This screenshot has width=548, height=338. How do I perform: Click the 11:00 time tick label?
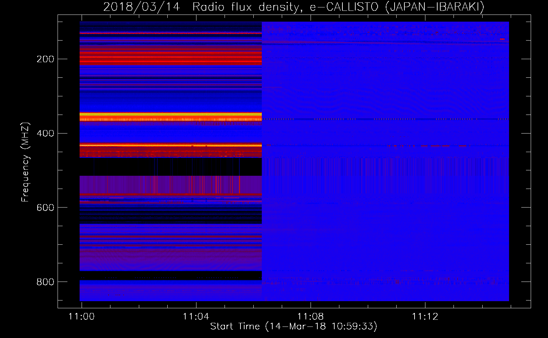tap(82, 317)
